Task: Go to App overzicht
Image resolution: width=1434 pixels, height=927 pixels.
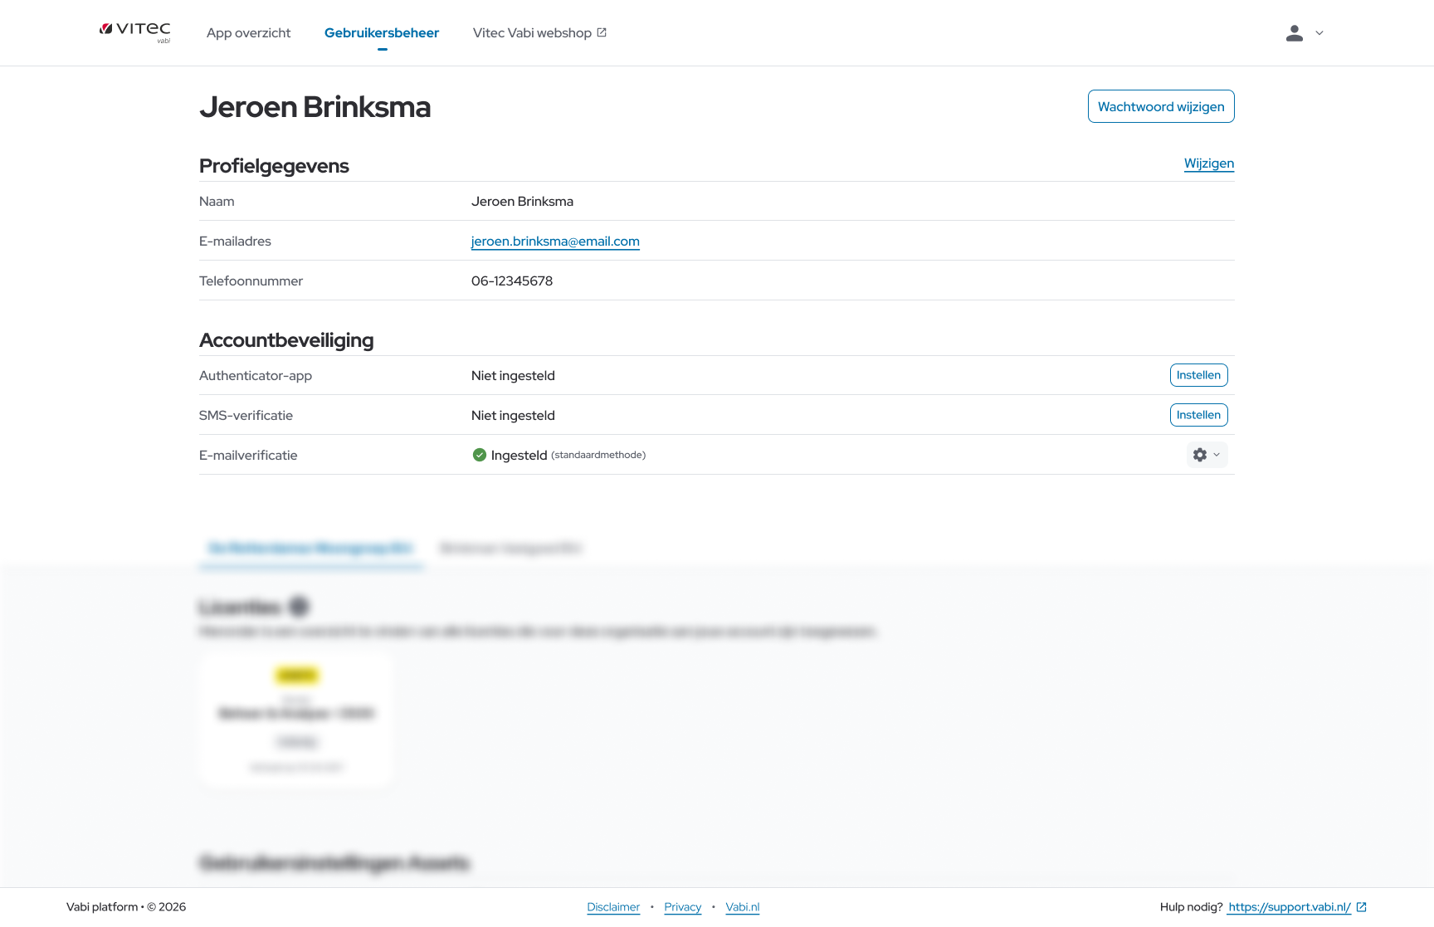Action: coord(248,33)
